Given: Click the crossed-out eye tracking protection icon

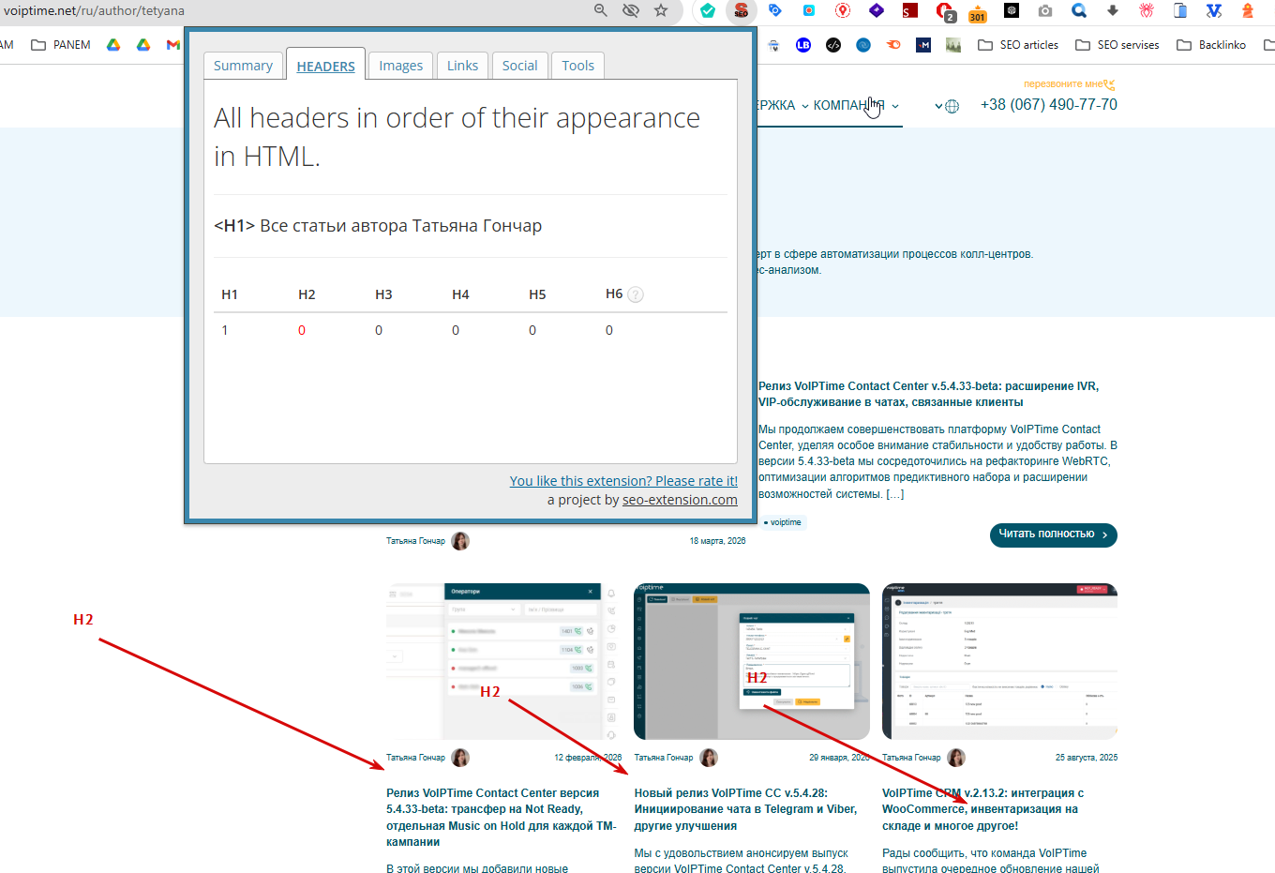Looking at the screenshot, I should click(631, 10).
